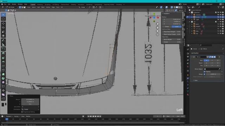Open the Playback dropdown in timeline
Screen dimensions: 225x126
[x=9, y=116]
